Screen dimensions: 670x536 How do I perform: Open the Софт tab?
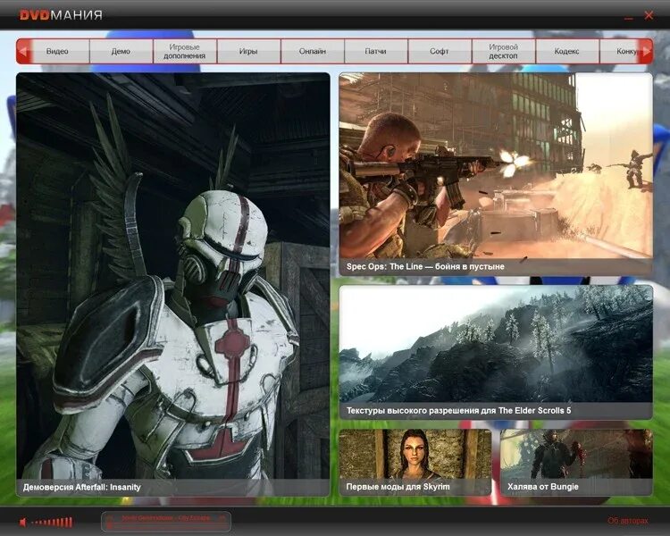[x=440, y=51]
